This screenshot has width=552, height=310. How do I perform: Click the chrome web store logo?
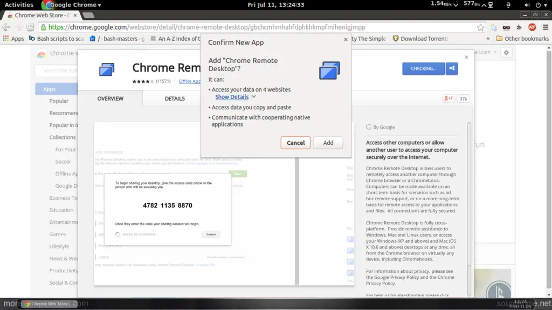[x=57, y=53]
